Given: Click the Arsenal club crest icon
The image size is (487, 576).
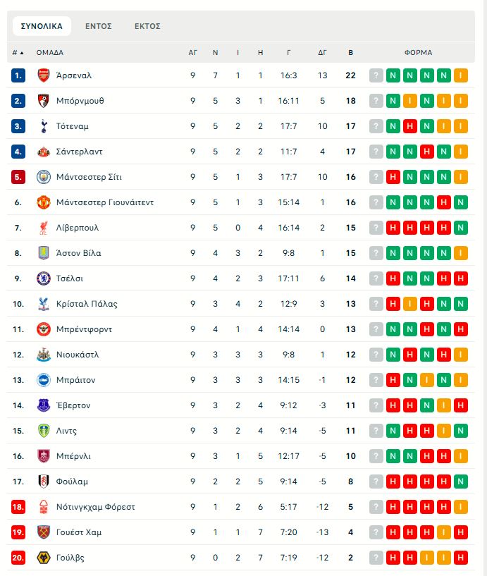Looking at the screenshot, I should point(44,75).
